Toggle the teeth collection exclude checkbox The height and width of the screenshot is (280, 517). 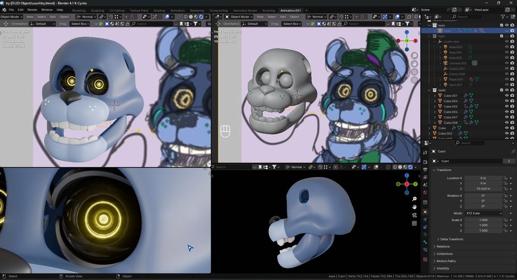501,90
